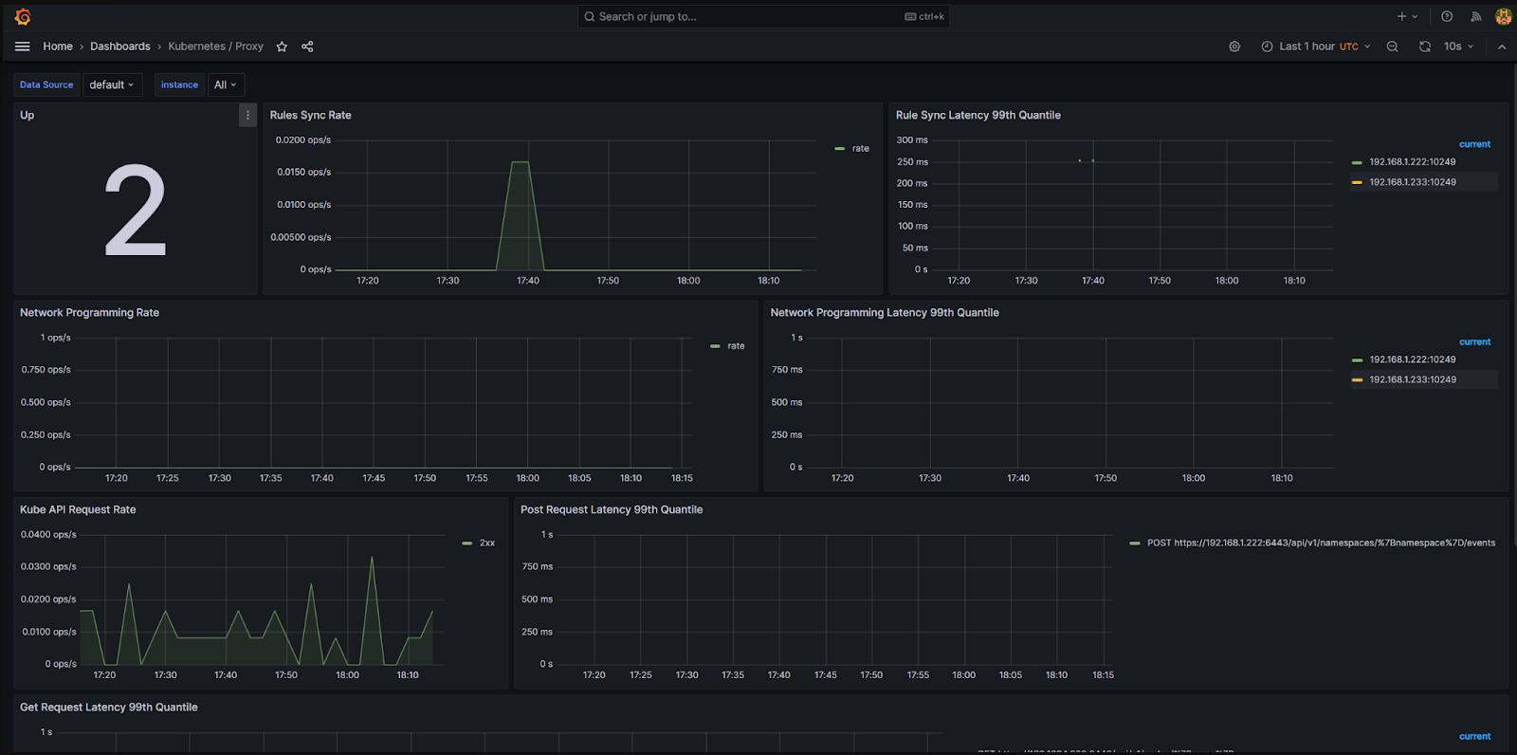Click the Rule Sync Latency 99th Quantile title
The height and width of the screenshot is (755, 1517).
pos(978,115)
